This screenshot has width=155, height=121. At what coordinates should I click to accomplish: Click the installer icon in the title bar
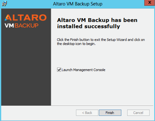coord(4,4)
